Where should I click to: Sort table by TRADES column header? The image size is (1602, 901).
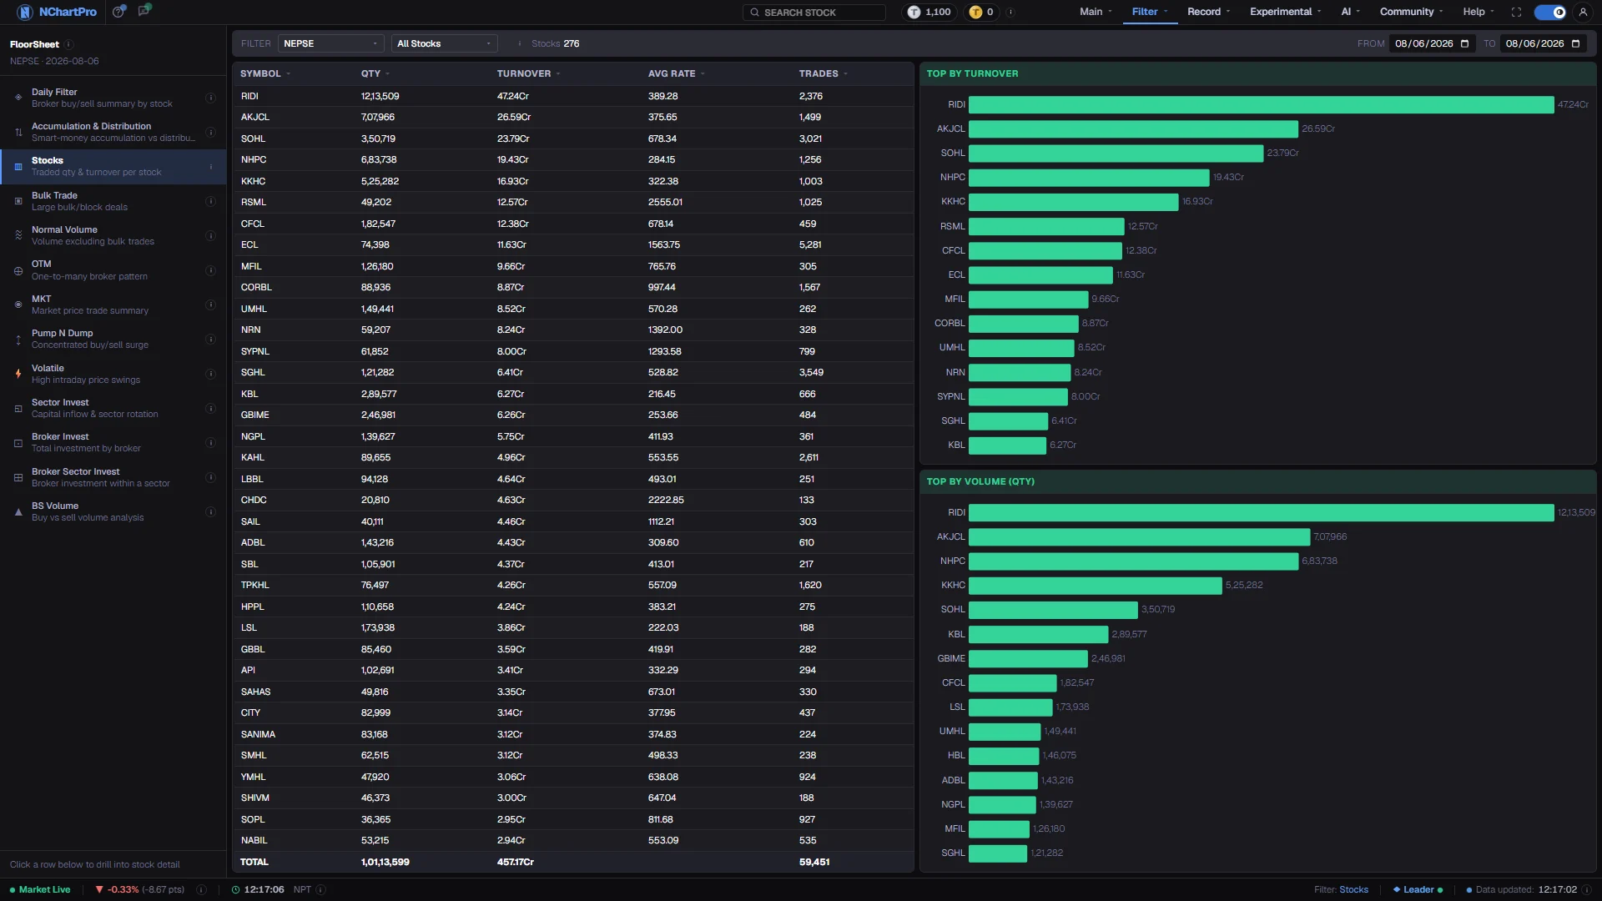[823, 73]
